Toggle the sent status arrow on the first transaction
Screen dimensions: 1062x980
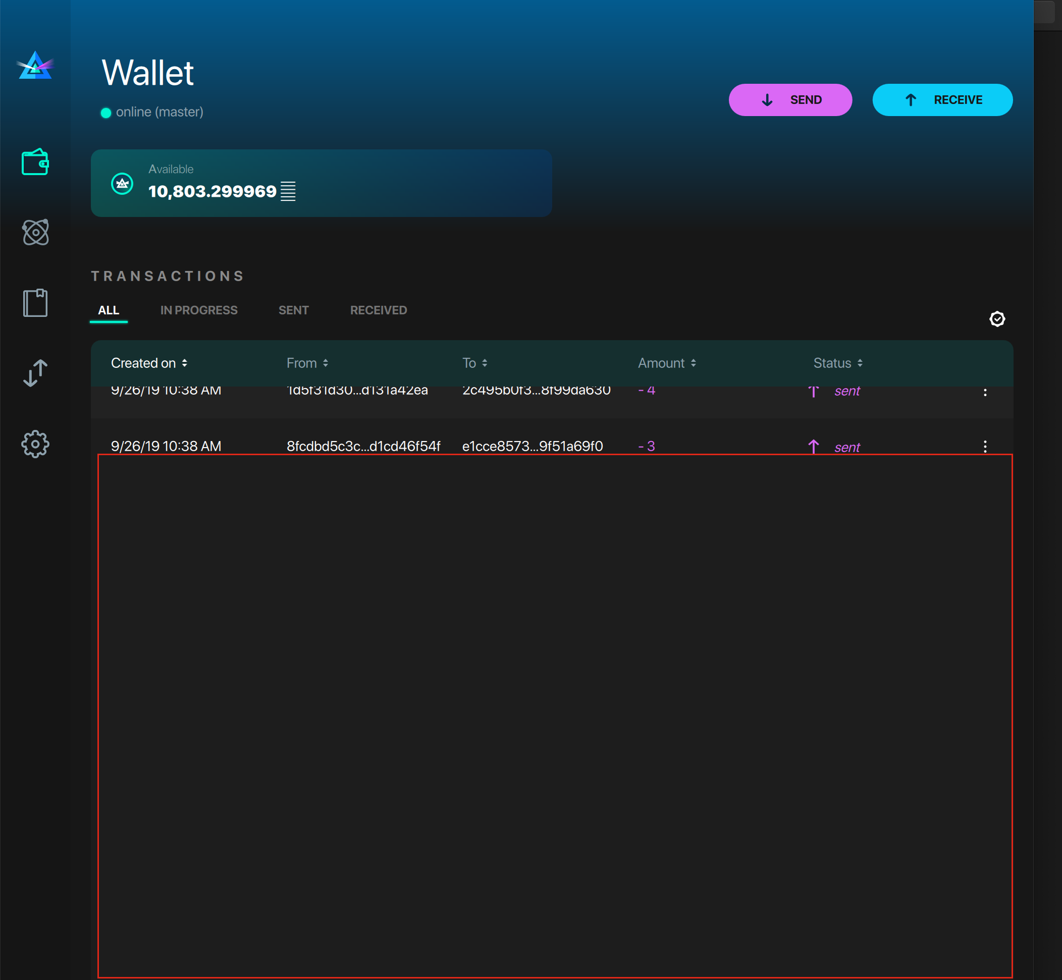tap(813, 392)
